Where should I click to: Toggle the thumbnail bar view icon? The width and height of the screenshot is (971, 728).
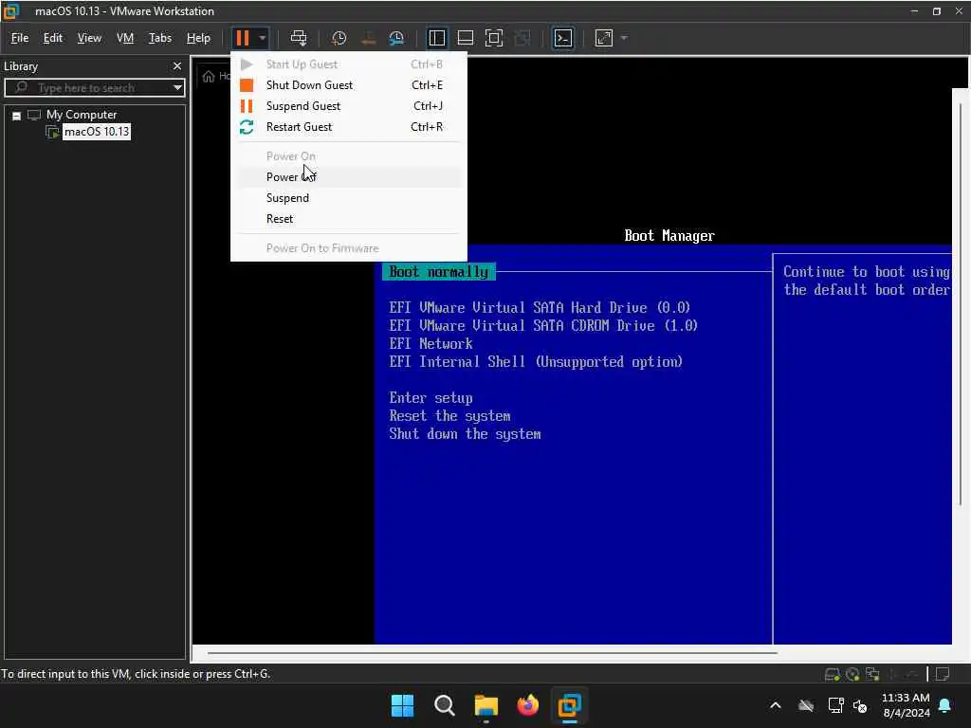(465, 38)
